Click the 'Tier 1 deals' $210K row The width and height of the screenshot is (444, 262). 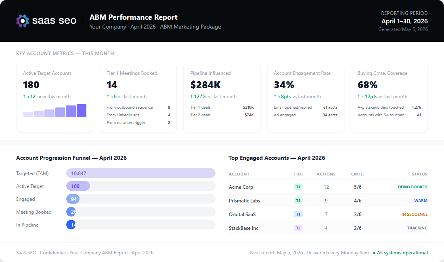[x=222, y=107]
